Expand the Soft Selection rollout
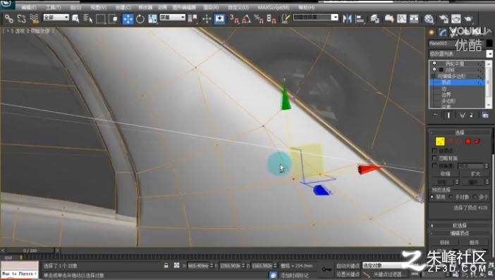The width and height of the screenshot is (495, 280). point(460,226)
